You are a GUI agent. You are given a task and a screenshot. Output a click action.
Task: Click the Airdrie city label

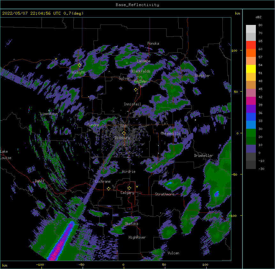click(129, 172)
